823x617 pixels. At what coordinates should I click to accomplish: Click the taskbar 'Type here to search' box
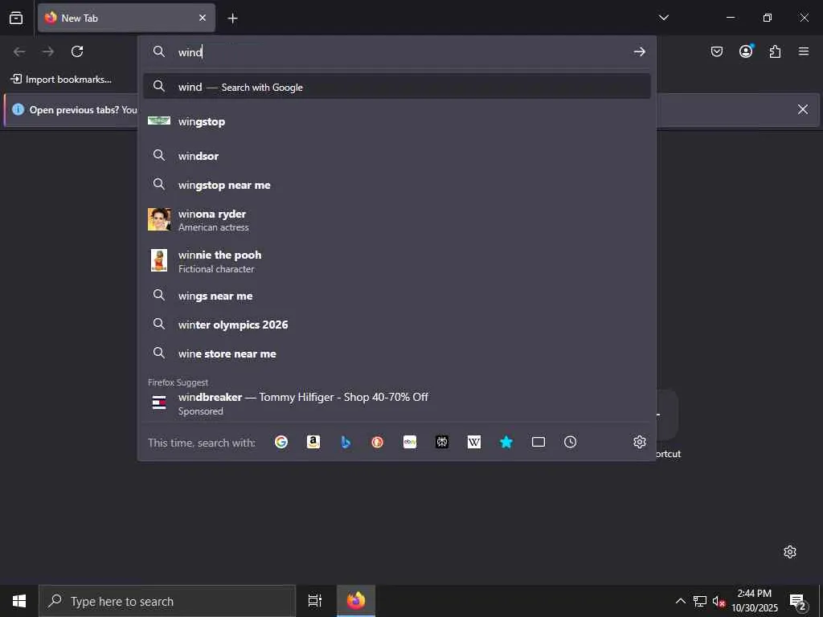tap(167, 601)
